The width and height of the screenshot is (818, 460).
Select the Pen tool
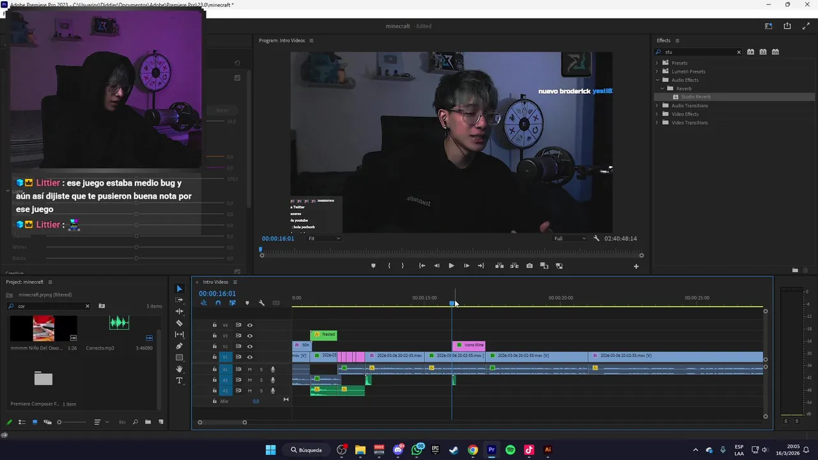tap(179, 346)
